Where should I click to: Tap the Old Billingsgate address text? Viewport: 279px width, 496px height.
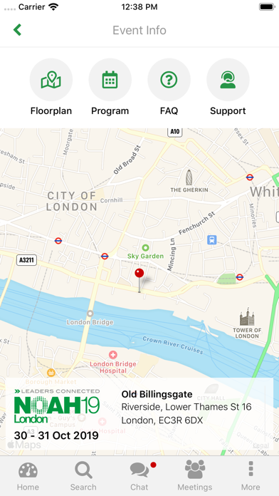click(x=186, y=408)
